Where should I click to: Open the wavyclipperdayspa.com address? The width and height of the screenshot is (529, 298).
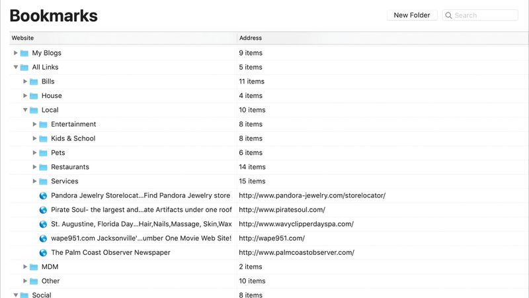point(296,224)
